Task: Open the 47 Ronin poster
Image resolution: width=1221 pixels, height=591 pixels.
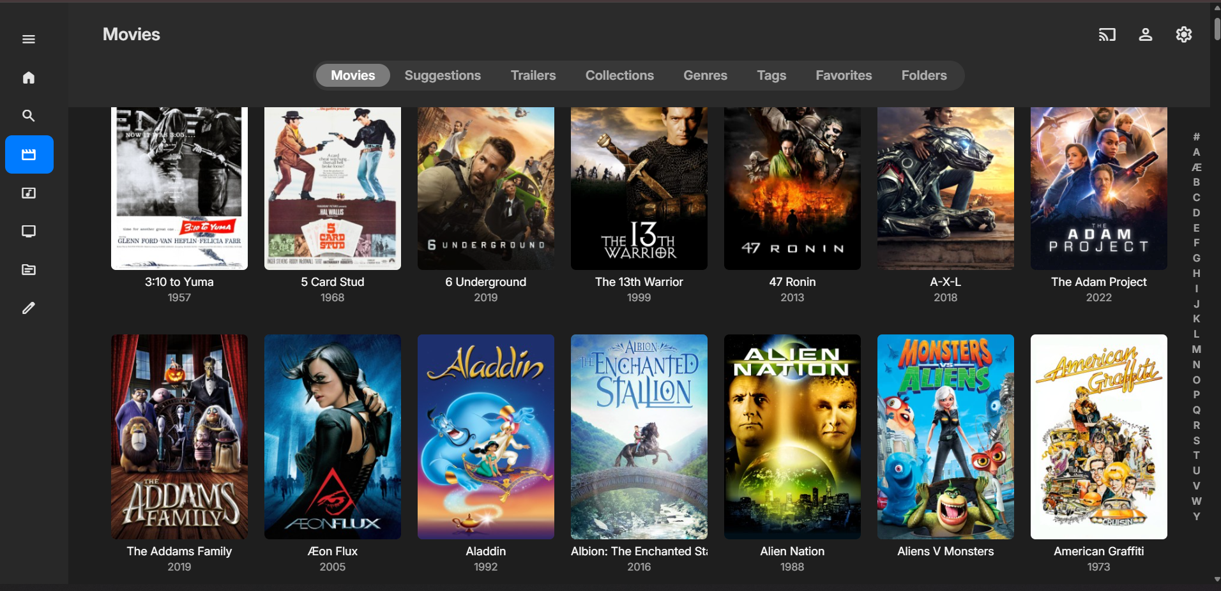Action: pyautogui.click(x=793, y=188)
